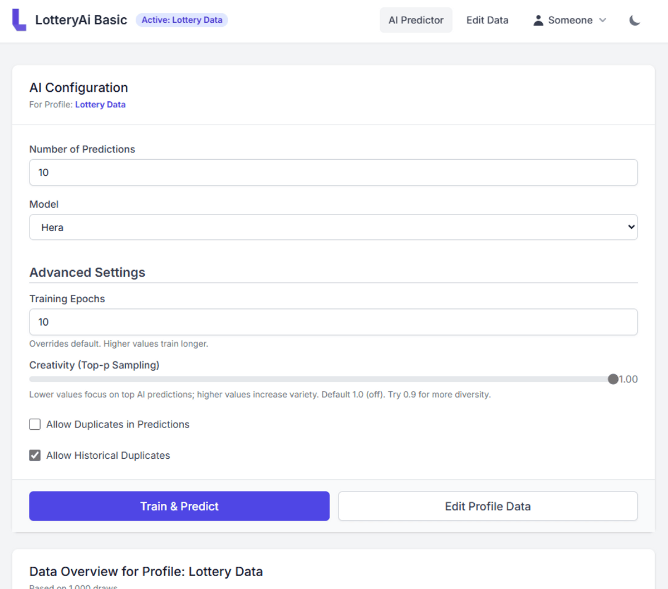
Task: Enable Allow Duplicates in Predictions checkbox
Action: tap(35, 424)
